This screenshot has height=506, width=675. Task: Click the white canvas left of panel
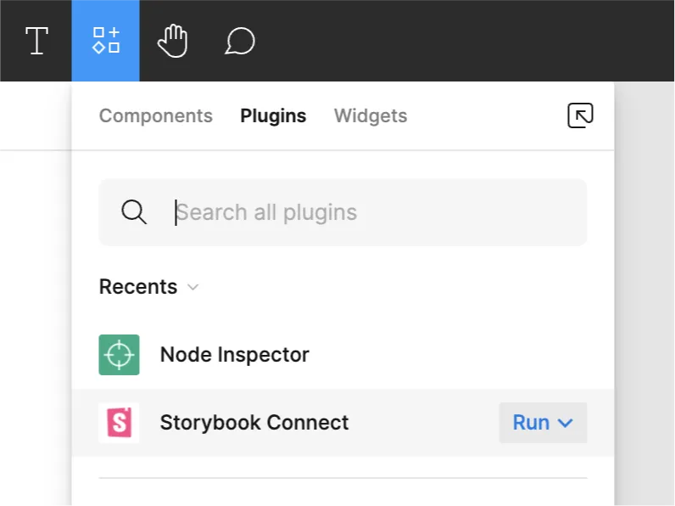point(34,323)
